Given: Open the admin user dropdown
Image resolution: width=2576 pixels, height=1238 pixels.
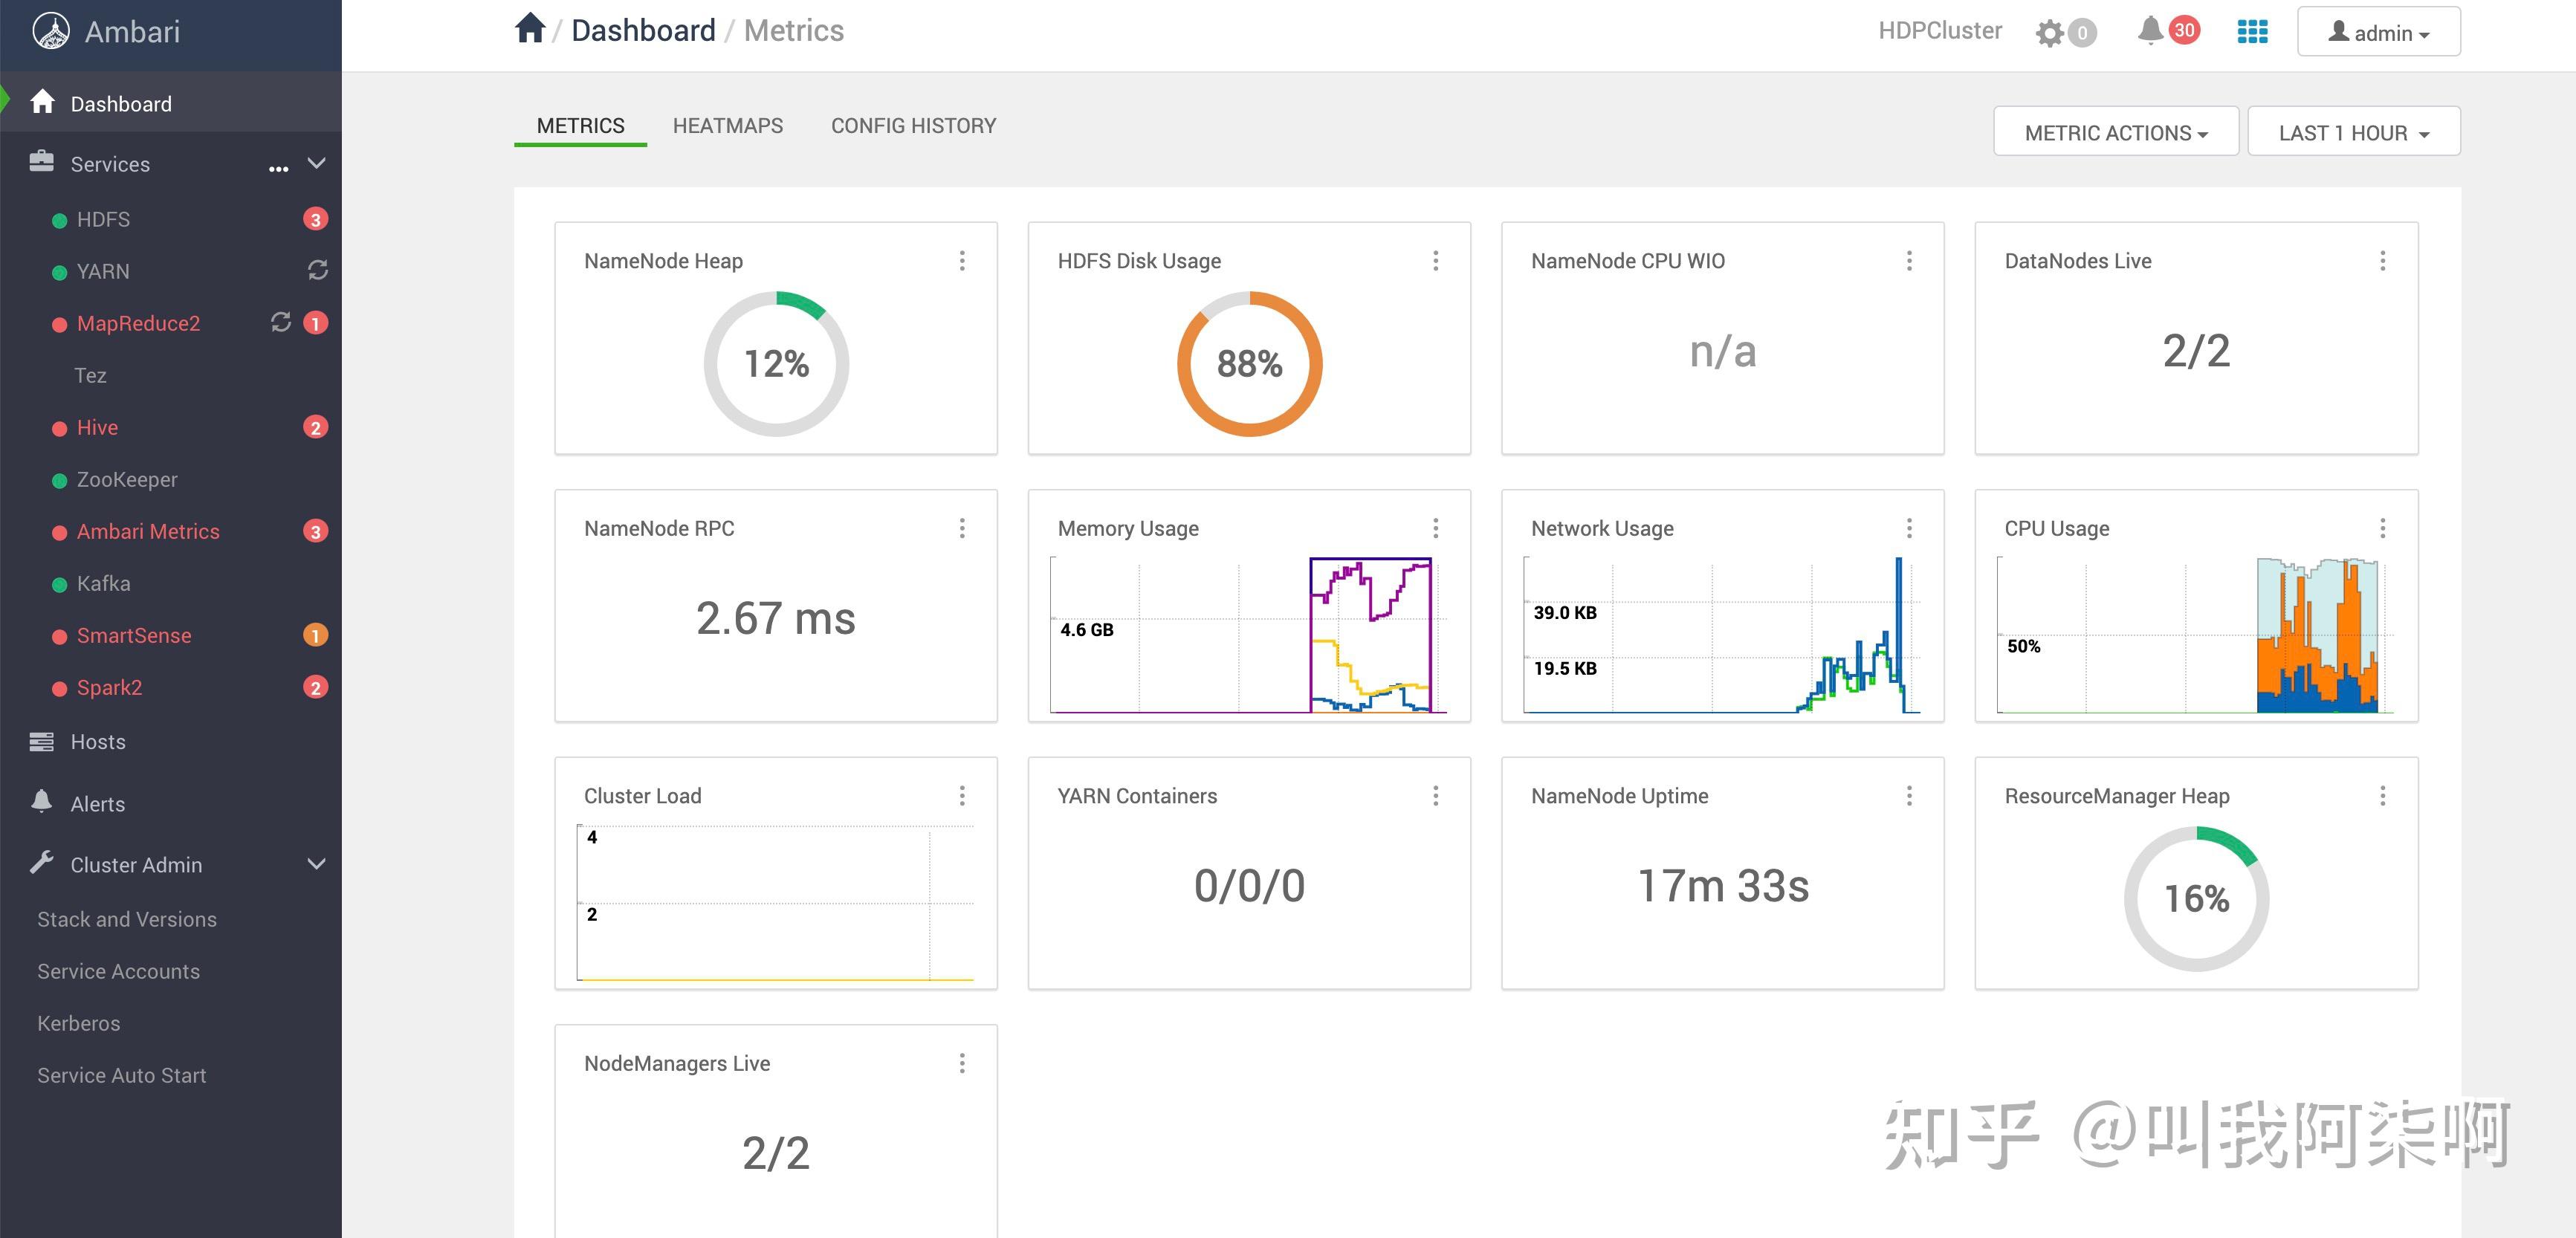Looking at the screenshot, I should [x=2378, y=33].
